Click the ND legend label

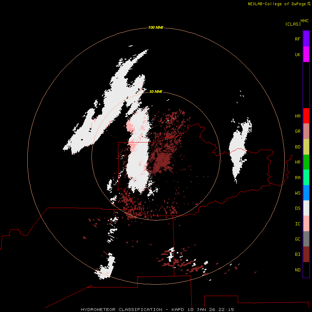(297, 270)
